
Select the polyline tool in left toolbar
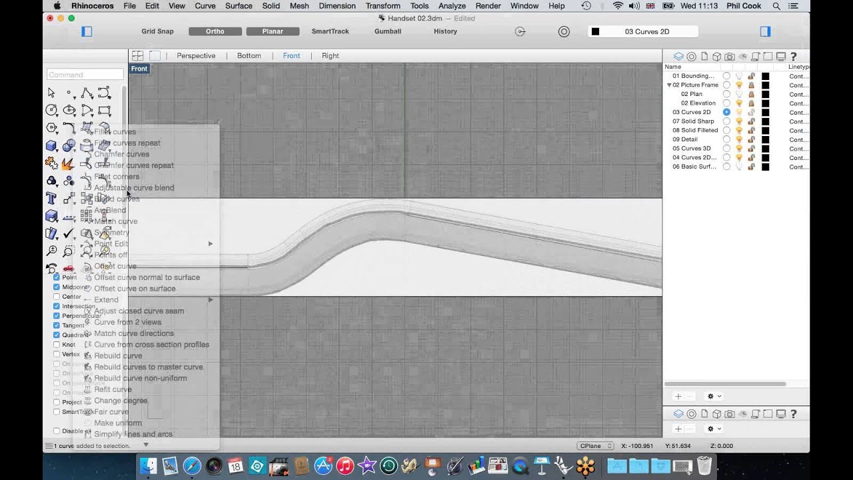pyautogui.click(x=87, y=93)
